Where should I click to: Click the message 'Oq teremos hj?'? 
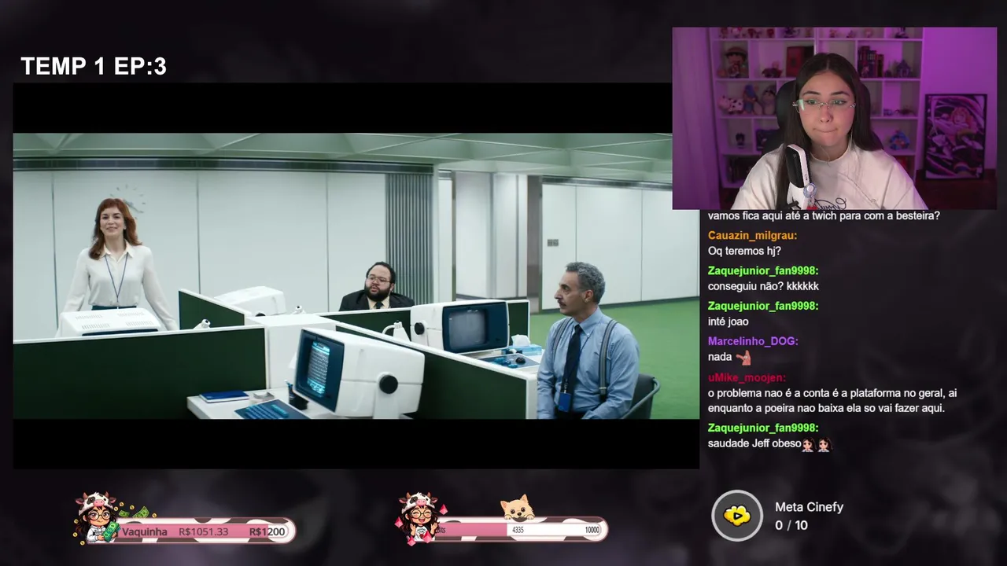(744, 252)
